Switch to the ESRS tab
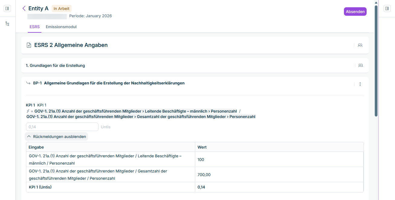Image resolution: width=395 pixels, height=200 pixels. [34, 27]
